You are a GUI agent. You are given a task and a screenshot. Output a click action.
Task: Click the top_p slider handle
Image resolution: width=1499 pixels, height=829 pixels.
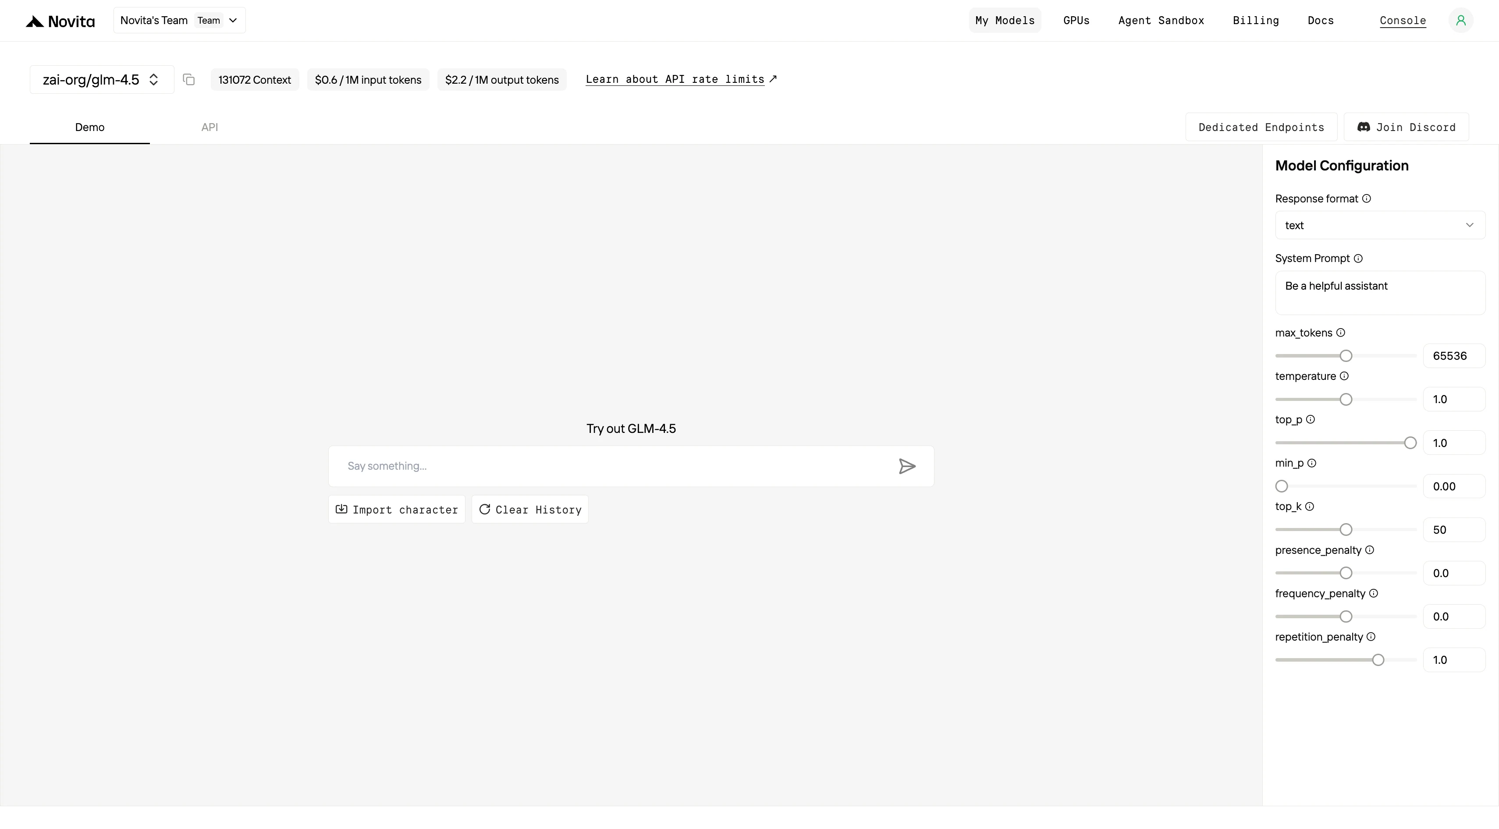1410,443
